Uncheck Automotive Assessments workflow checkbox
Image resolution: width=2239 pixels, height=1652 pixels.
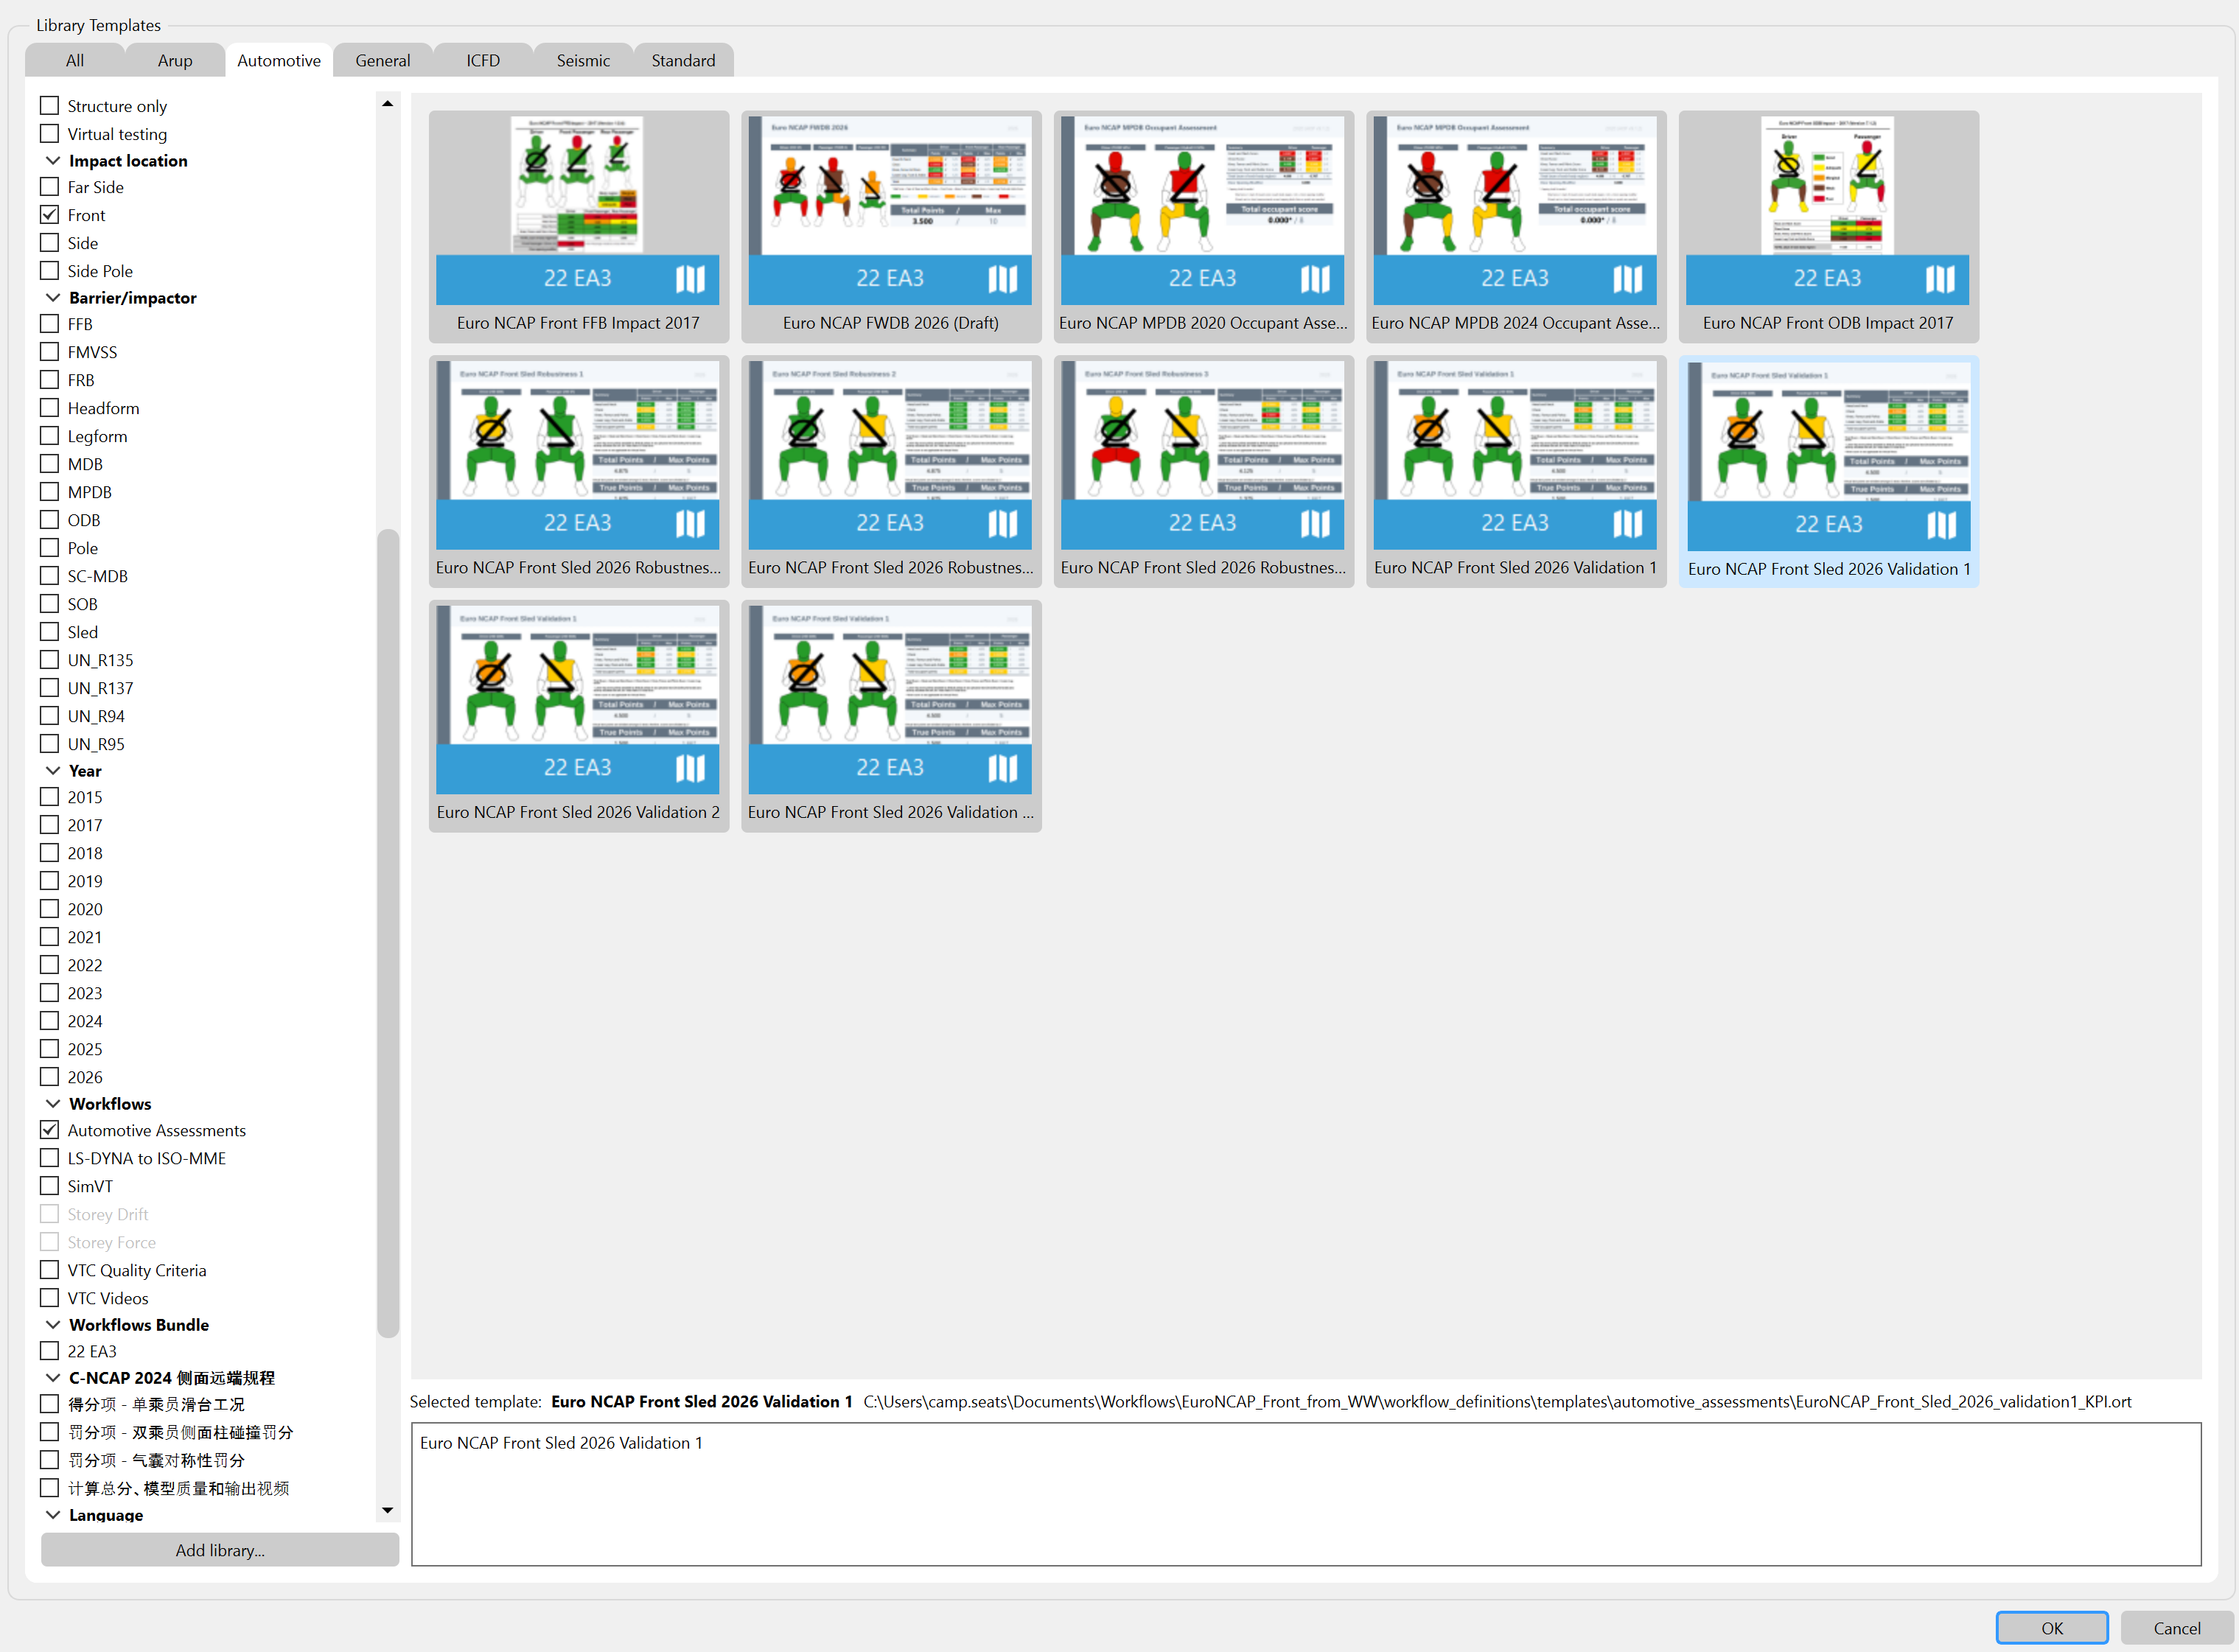tap(49, 1130)
